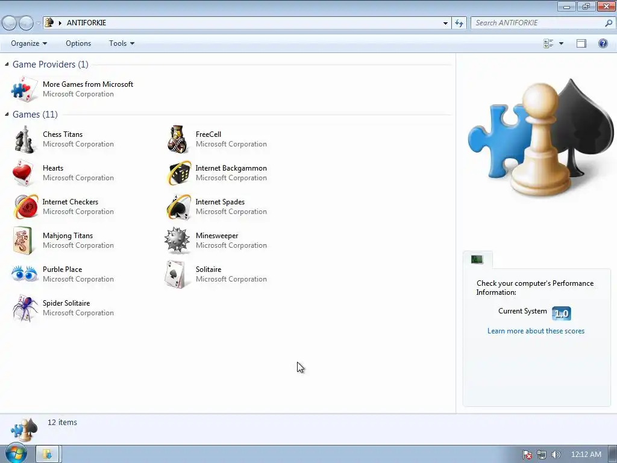
Task: Click the change view icon
Action: tap(548, 43)
